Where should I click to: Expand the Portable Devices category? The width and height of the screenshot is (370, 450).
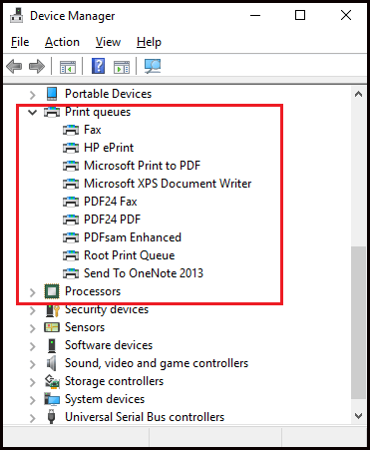(x=32, y=95)
